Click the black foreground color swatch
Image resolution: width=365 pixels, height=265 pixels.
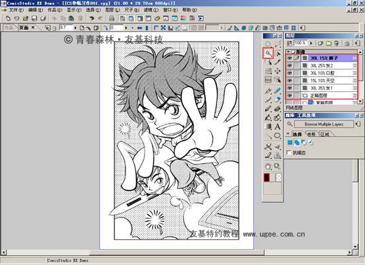(x=267, y=177)
